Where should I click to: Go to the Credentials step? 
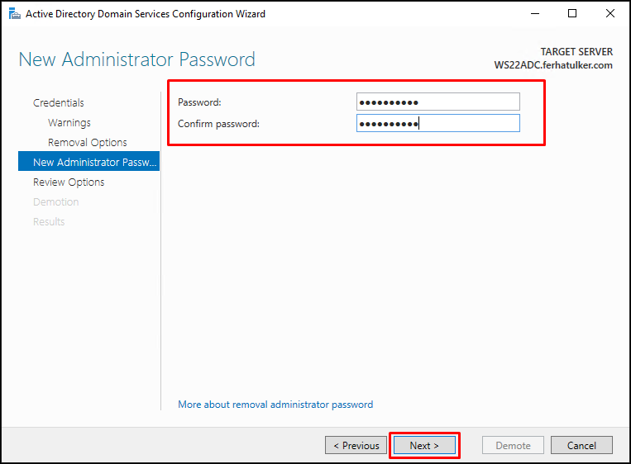click(x=59, y=103)
